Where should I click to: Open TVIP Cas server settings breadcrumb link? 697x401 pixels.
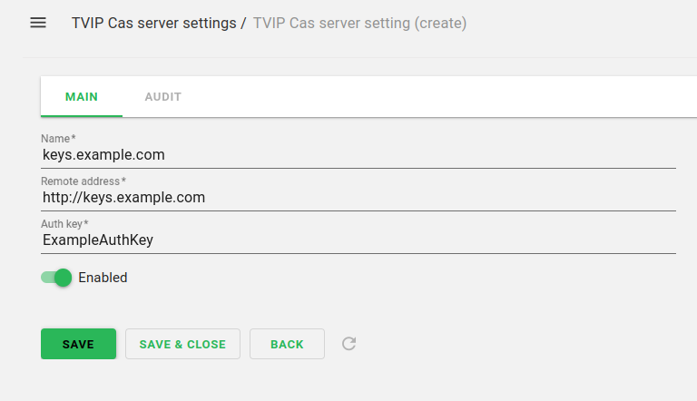[x=153, y=23]
